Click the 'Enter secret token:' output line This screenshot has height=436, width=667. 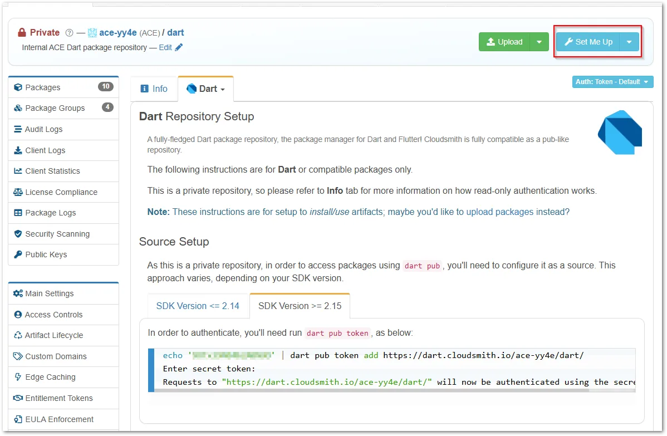coord(209,369)
